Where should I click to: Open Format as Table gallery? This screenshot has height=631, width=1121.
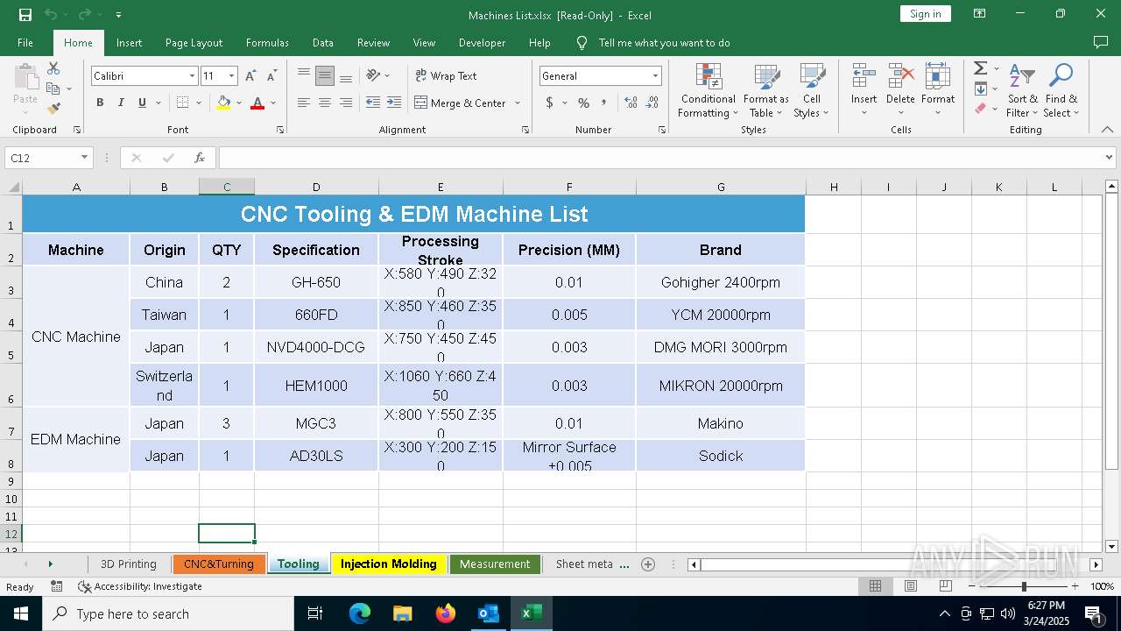(x=766, y=90)
